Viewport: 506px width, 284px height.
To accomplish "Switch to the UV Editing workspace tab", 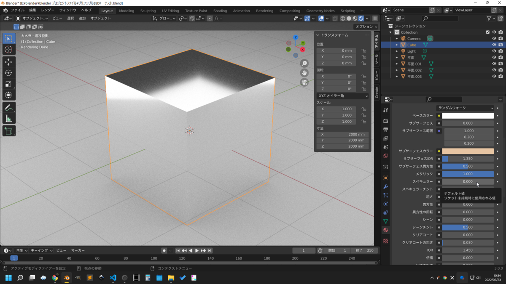I will tap(170, 11).
